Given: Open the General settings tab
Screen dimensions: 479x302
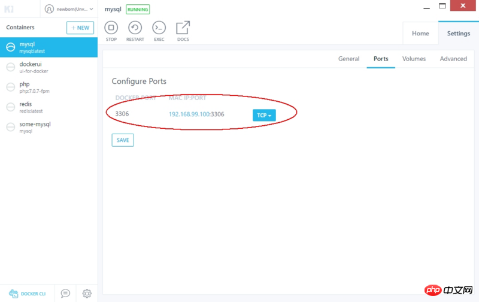Looking at the screenshot, I should tap(348, 59).
